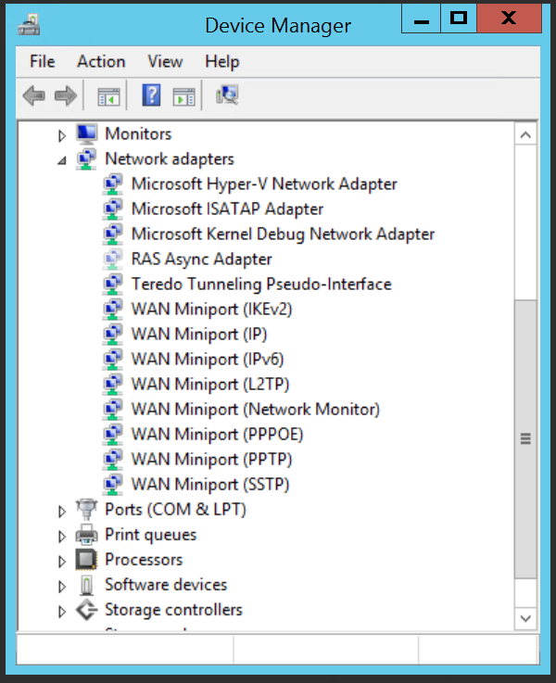Image resolution: width=556 pixels, height=683 pixels.
Task: Click the Teredo Tunneling Pseudo-Interface icon
Action: 113,285
